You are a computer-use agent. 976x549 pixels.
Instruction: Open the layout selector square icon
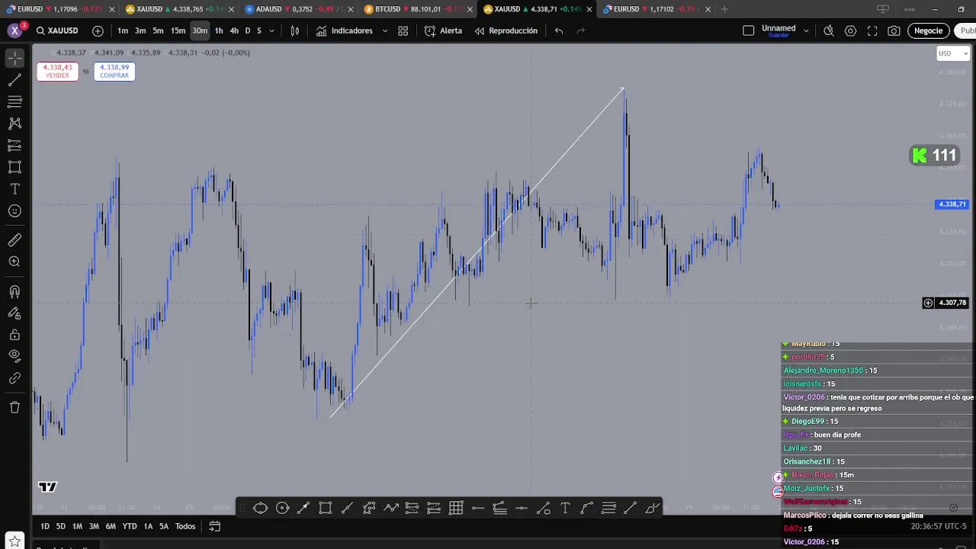click(x=748, y=30)
